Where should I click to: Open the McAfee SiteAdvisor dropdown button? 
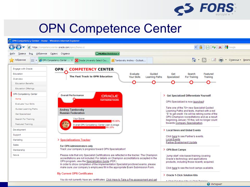pyautogui.click(x=108, y=54)
